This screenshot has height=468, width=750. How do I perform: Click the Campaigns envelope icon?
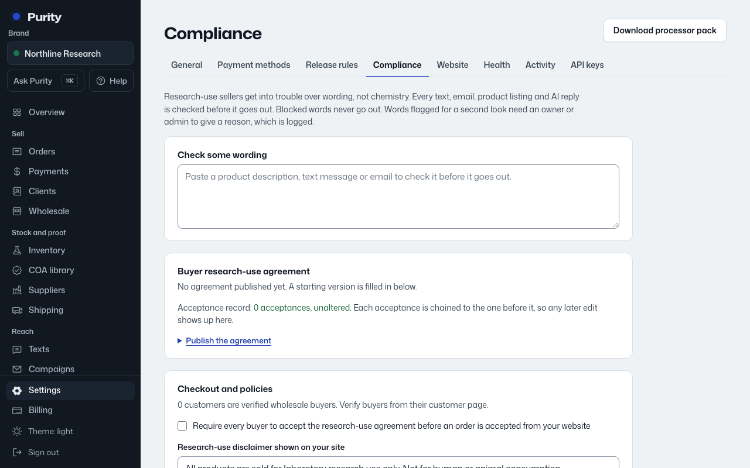(x=17, y=369)
